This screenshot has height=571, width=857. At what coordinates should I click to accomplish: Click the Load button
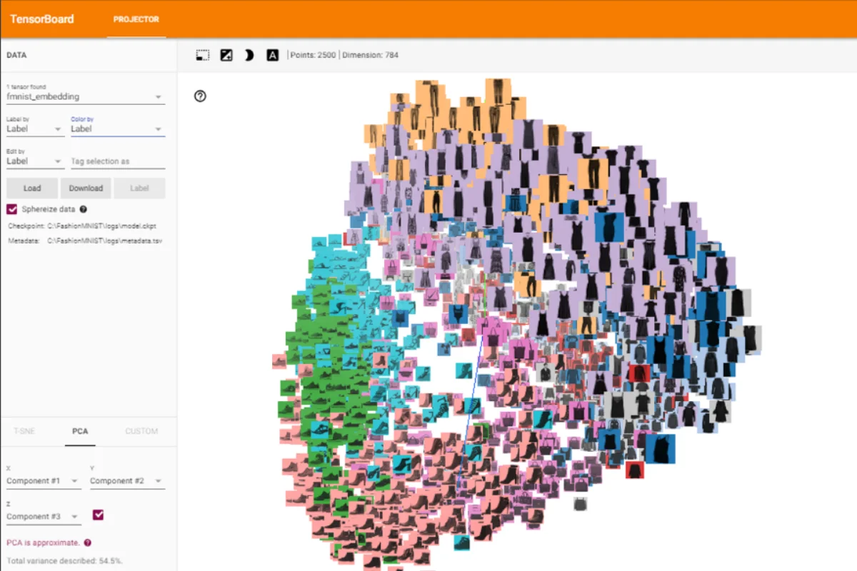coord(31,188)
